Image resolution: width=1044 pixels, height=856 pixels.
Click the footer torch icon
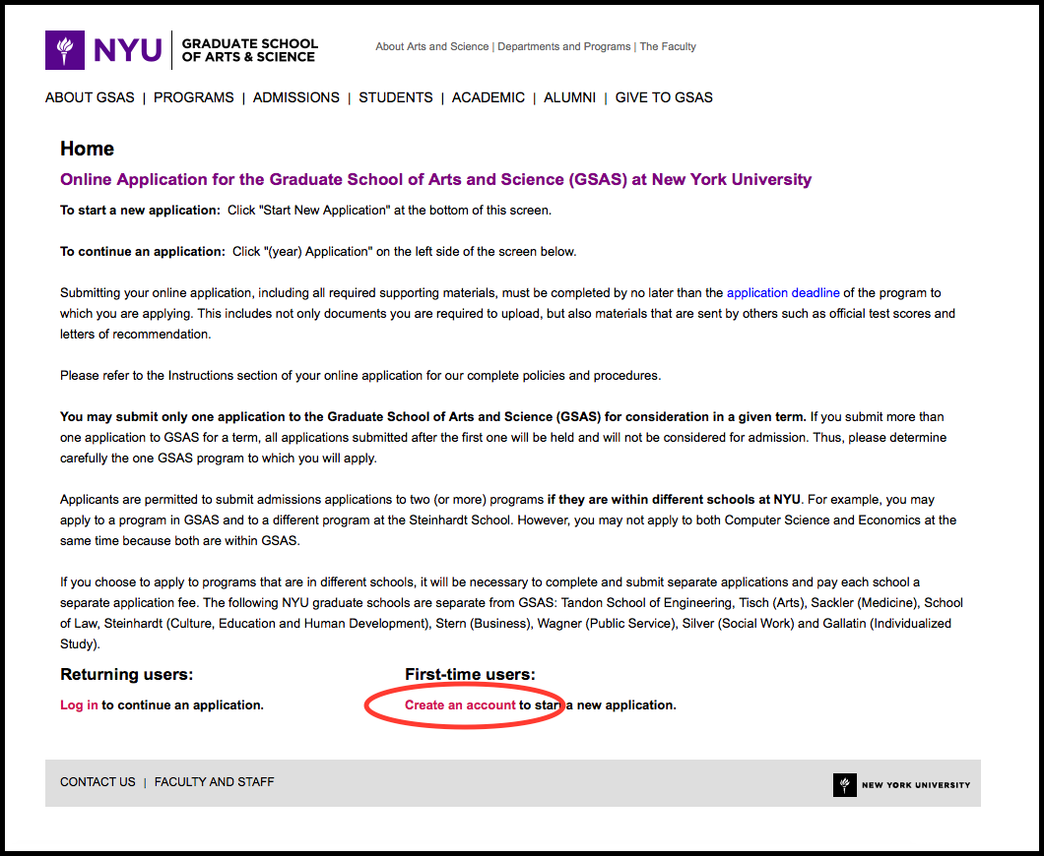pos(844,784)
